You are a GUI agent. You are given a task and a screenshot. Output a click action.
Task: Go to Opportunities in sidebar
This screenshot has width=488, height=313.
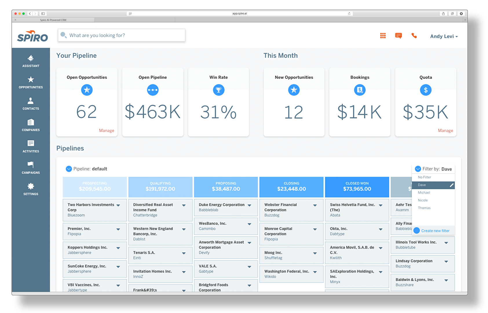(x=31, y=82)
